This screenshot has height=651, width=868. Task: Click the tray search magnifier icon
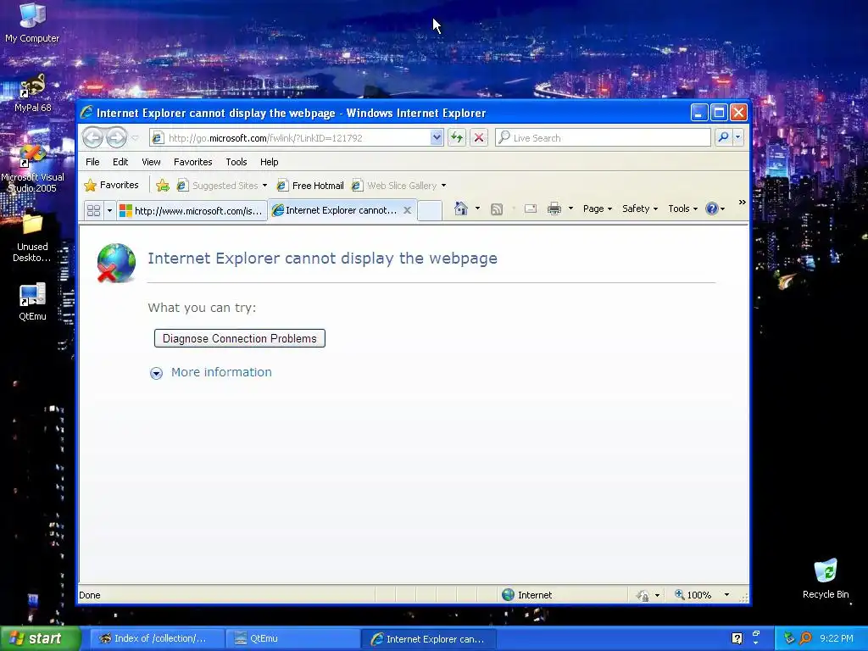tap(805, 638)
